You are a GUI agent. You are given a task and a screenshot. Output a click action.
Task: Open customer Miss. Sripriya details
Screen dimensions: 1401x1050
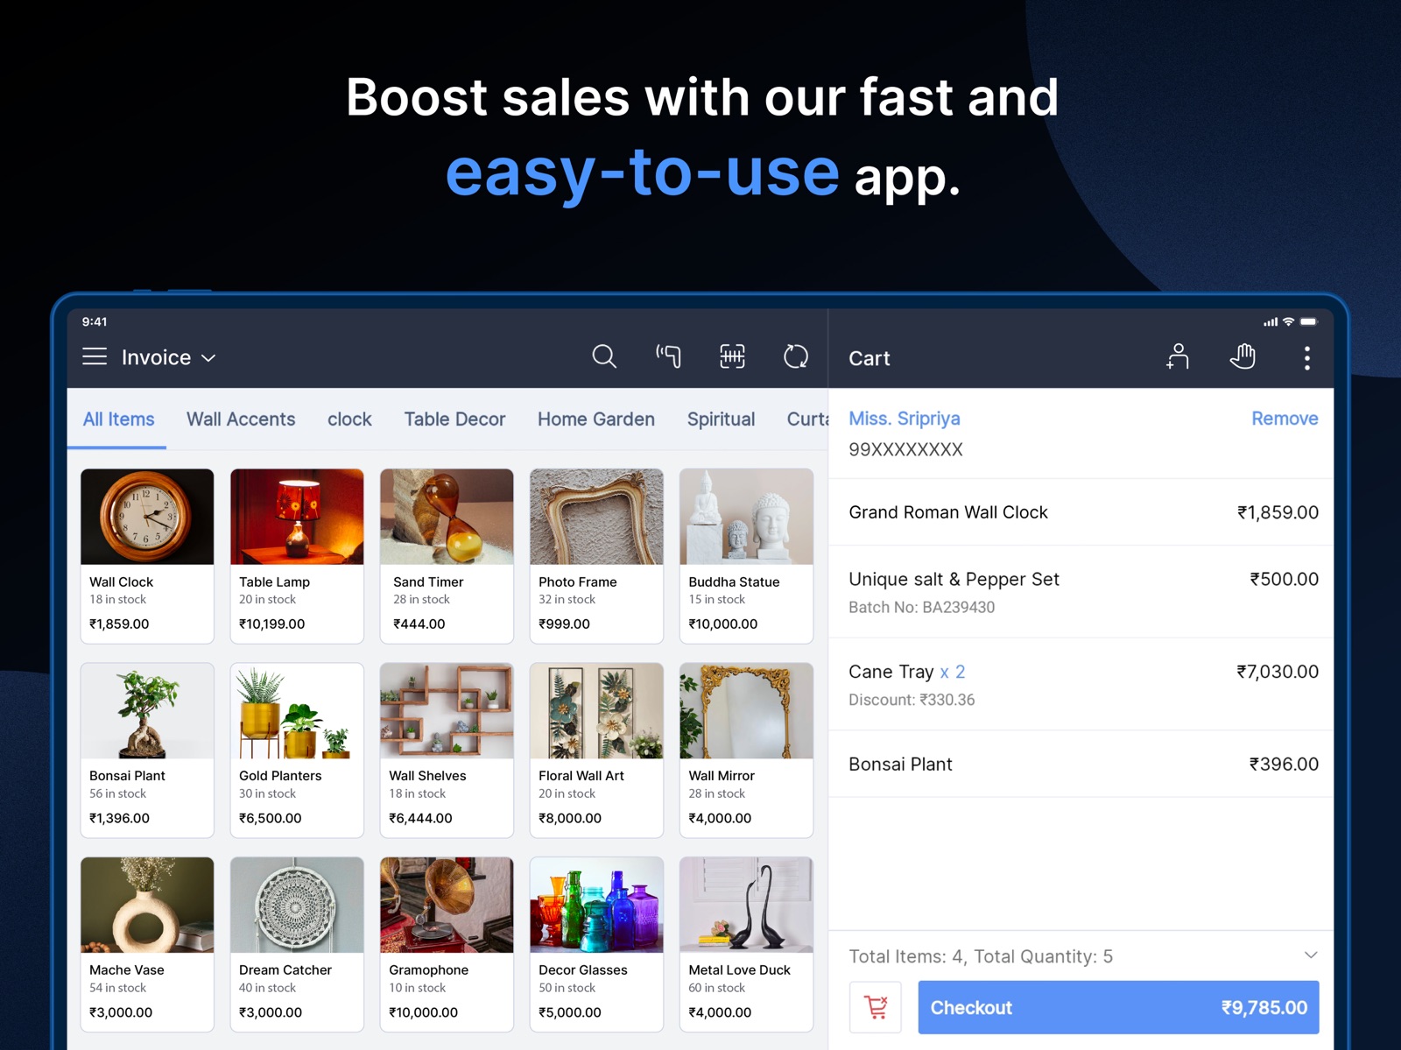[x=905, y=419]
